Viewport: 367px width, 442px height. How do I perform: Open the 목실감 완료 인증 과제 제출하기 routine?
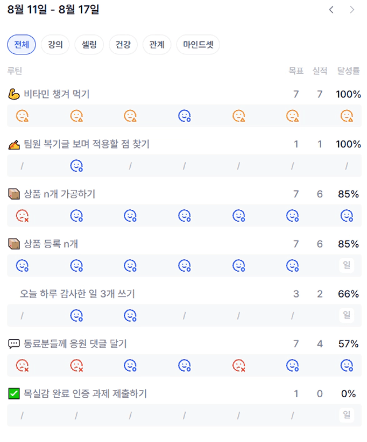point(85,393)
